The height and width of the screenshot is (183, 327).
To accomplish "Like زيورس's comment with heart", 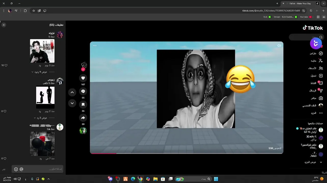I will pyautogui.click(x=5, y=111).
